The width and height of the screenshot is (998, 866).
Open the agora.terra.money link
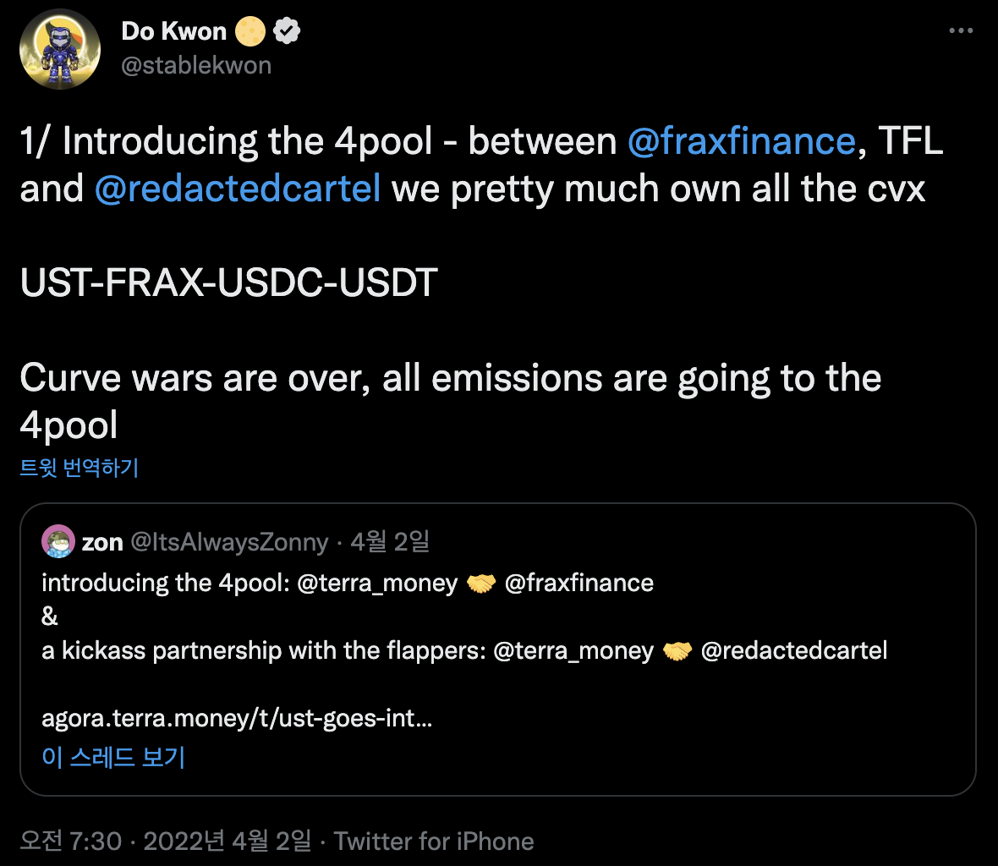tap(237, 719)
